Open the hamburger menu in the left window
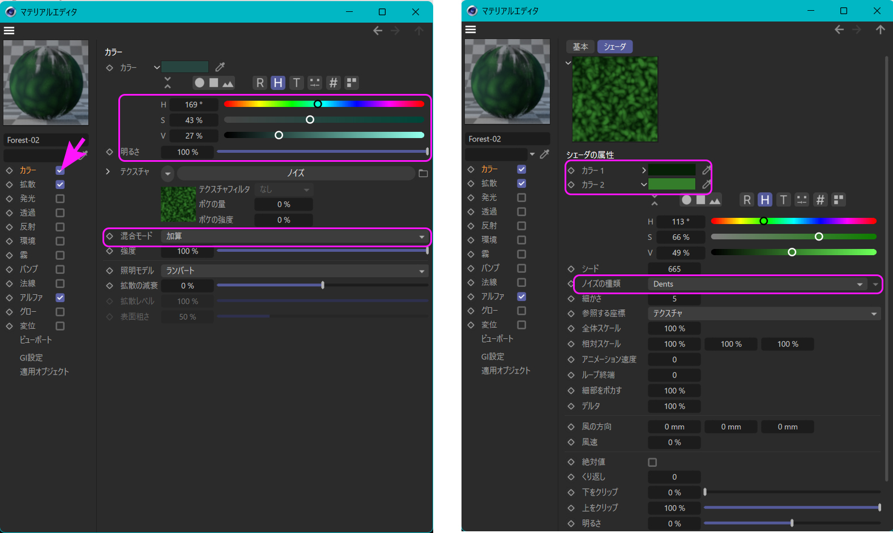 tap(9, 31)
